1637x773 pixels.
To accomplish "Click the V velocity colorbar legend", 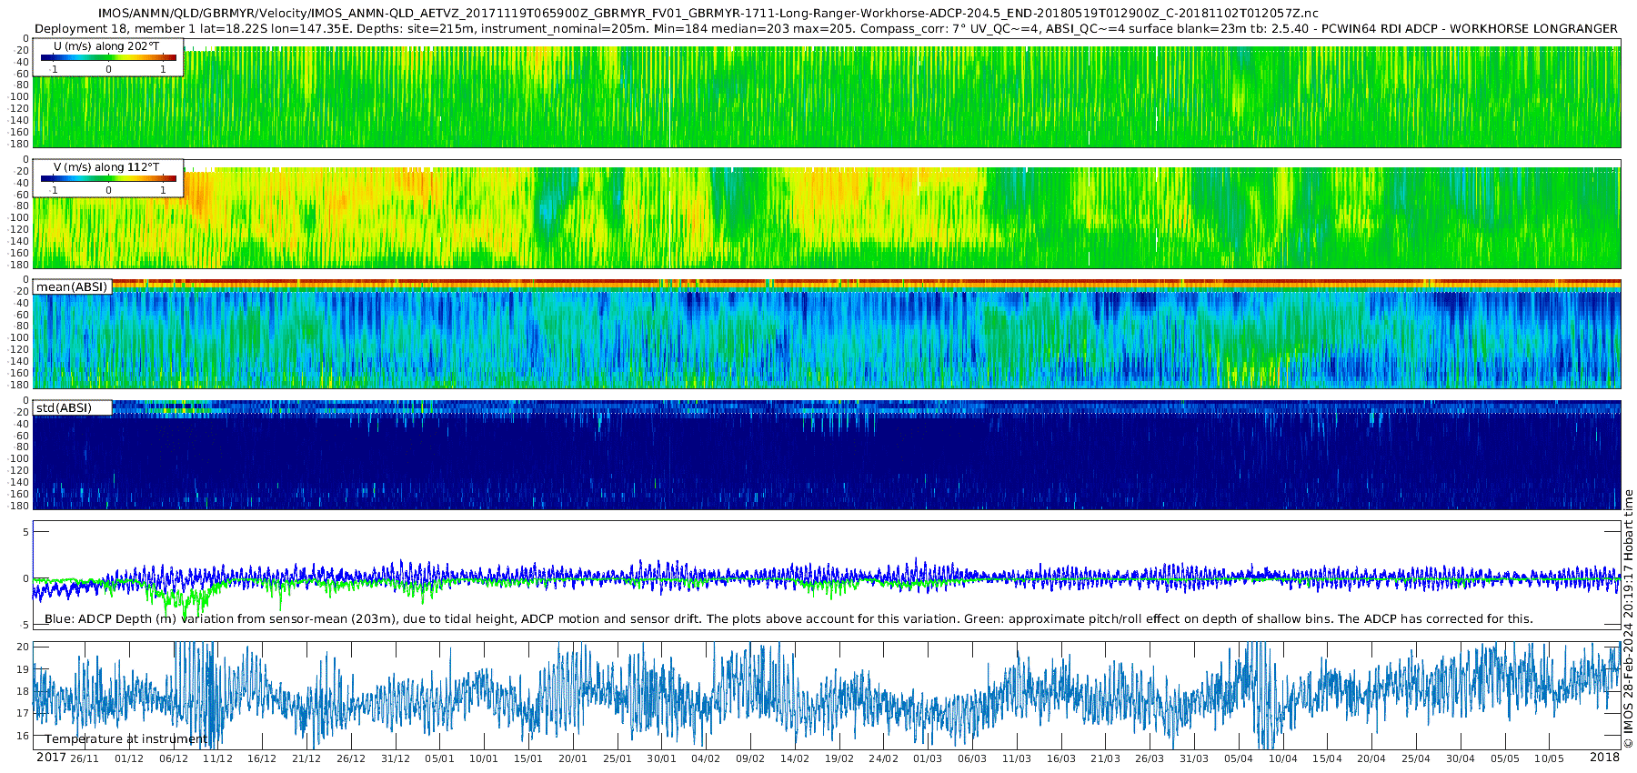I will click(x=108, y=178).
